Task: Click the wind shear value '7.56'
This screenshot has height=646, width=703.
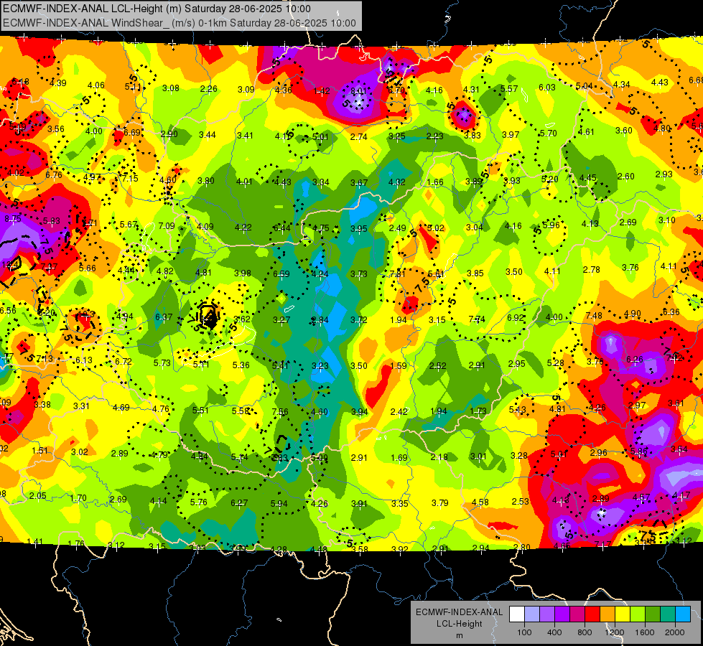Action: tap(280, 411)
